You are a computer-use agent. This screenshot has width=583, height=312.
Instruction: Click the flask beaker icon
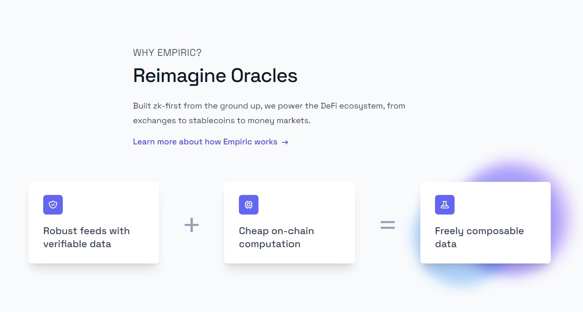445,205
